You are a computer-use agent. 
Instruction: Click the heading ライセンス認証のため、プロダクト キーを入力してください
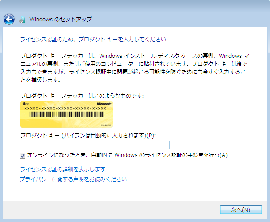(x=93, y=40)
